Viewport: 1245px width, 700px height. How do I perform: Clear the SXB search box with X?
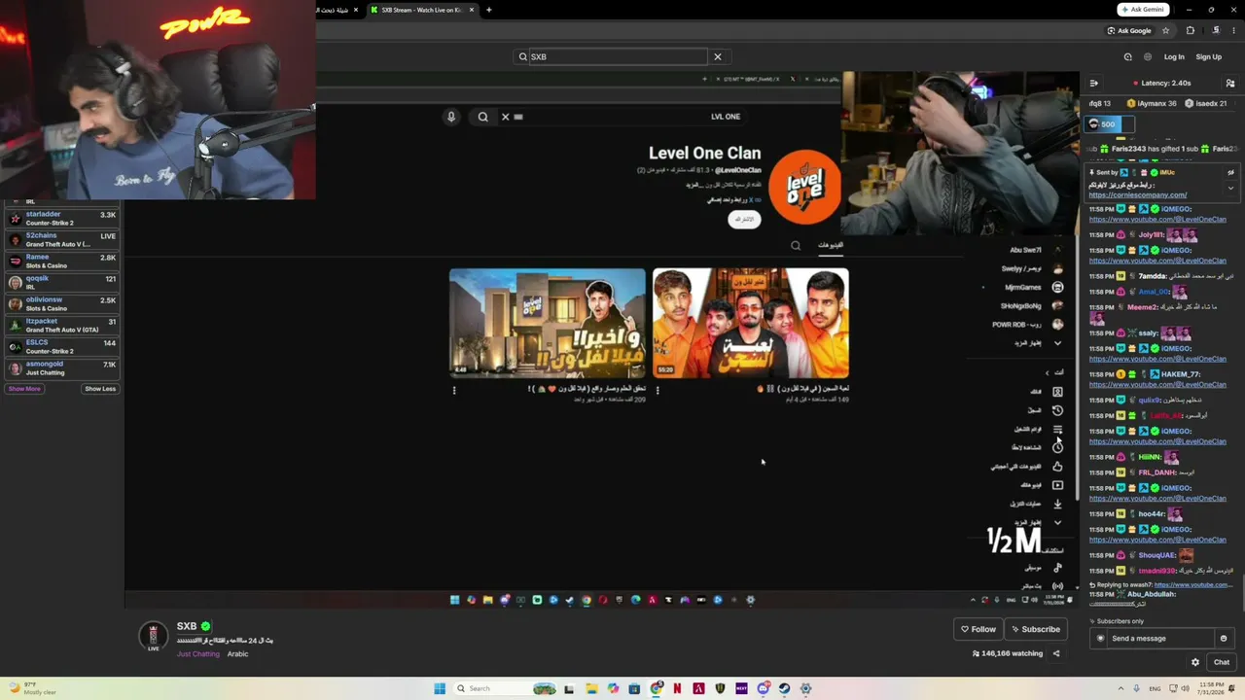click(718, 56)
